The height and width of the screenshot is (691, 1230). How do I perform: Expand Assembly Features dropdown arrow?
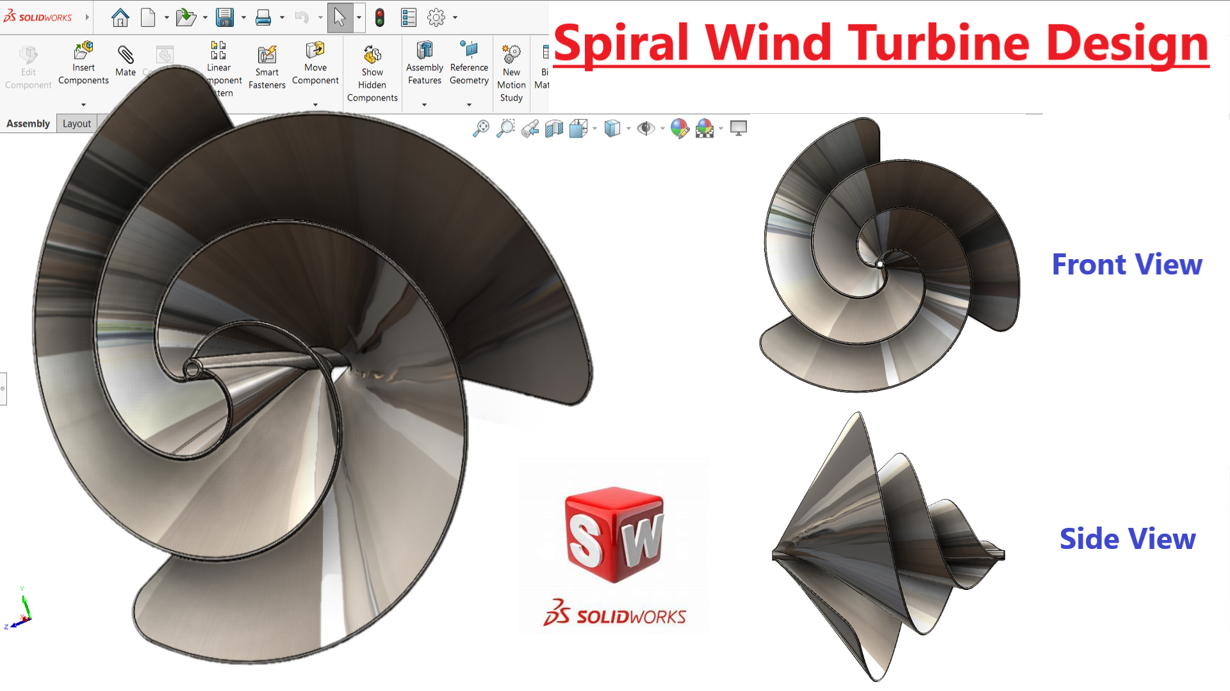coord(424,104)
